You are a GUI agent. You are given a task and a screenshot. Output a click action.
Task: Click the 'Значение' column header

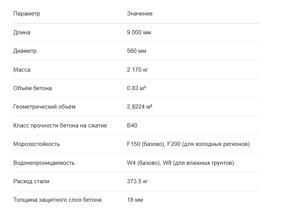[x=139, y=14]
